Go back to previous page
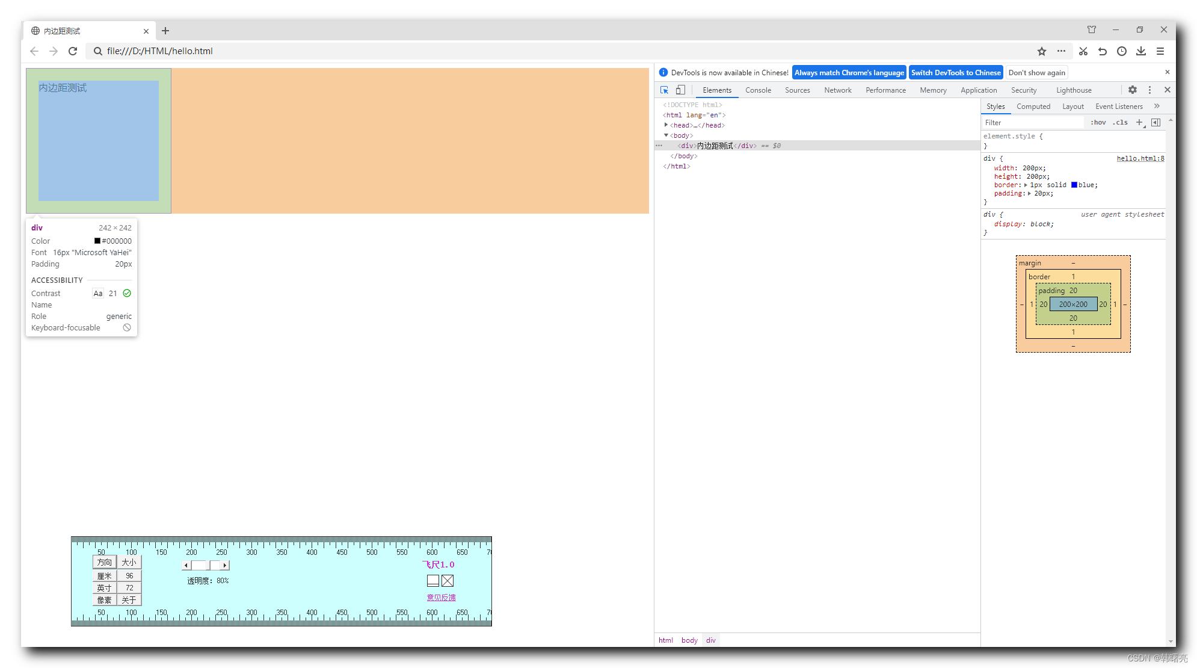Viewport: 1197px width, 668px height. click(34, 51)
